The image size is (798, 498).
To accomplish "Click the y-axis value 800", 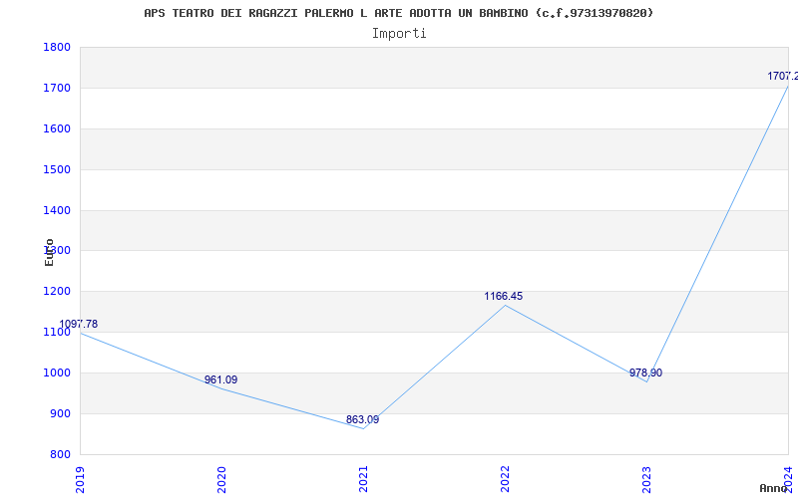I will tap(60, 454).
